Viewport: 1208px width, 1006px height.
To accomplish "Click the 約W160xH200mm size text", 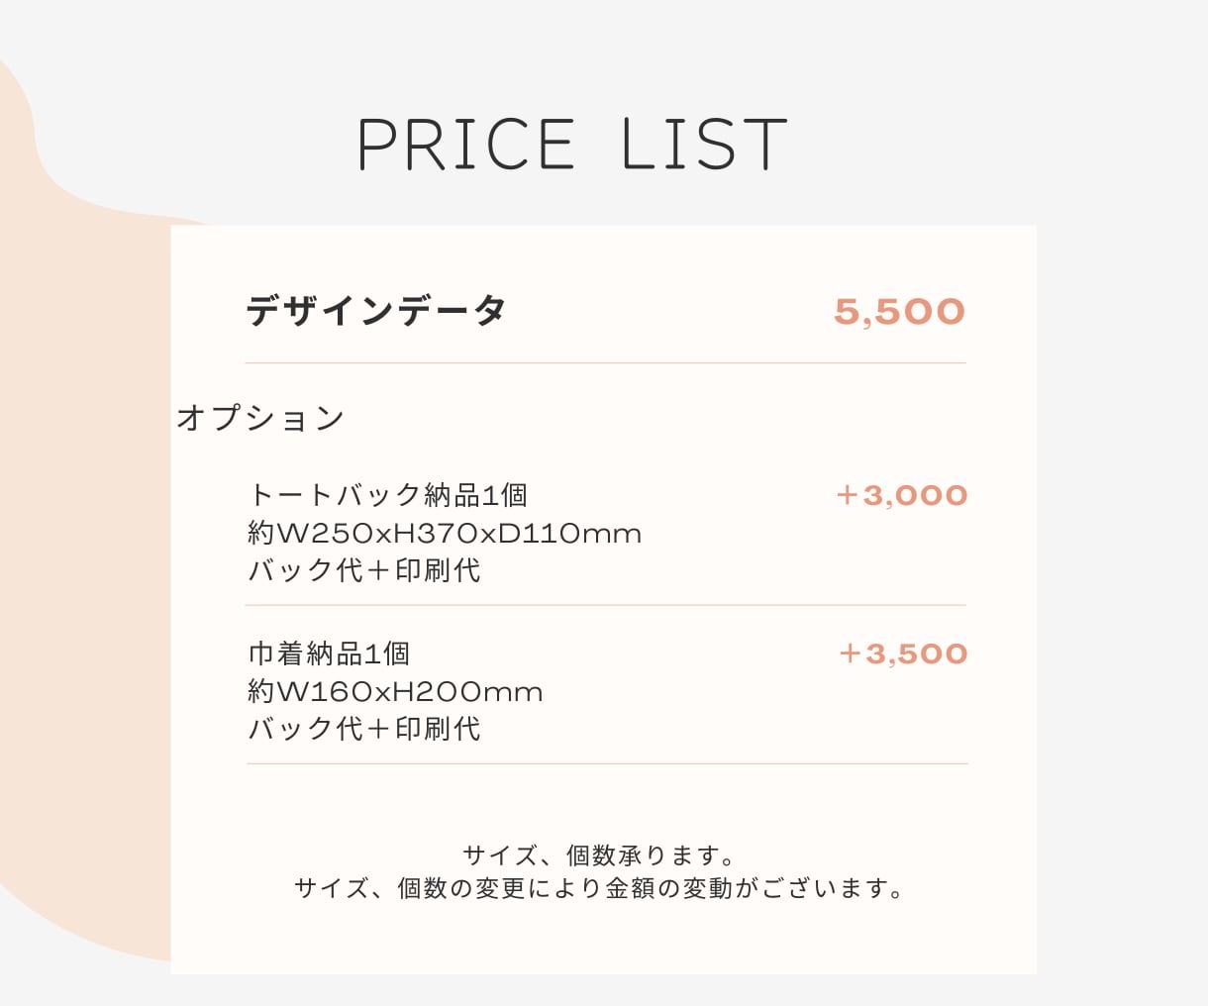I will (x=395, y=691).
